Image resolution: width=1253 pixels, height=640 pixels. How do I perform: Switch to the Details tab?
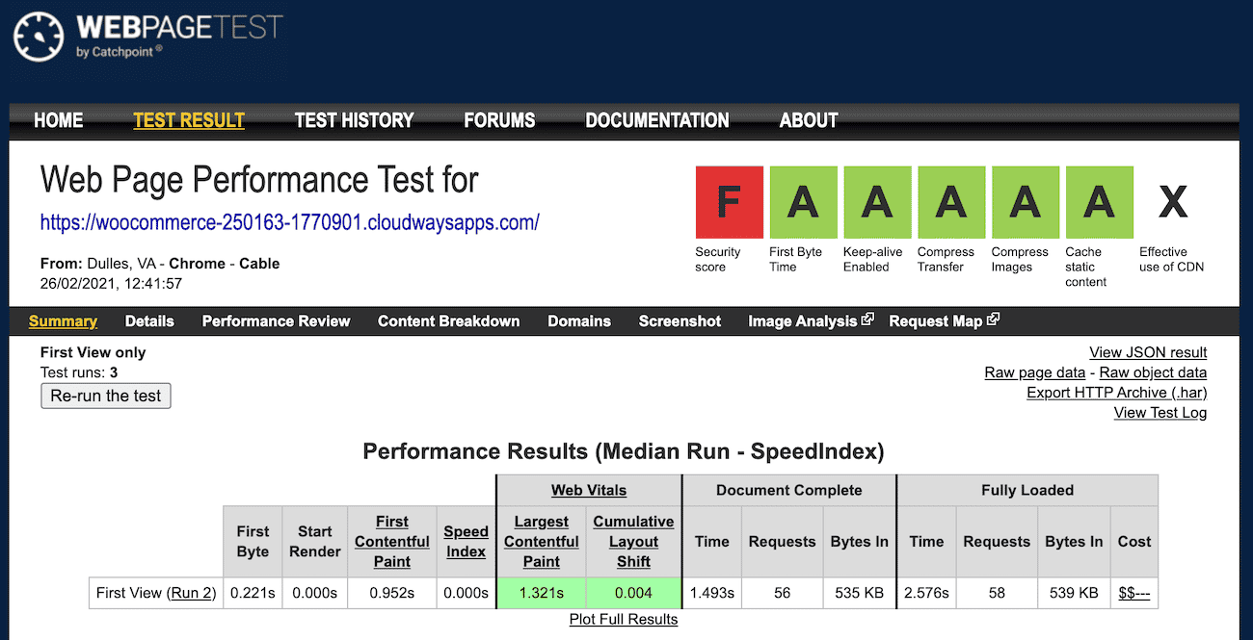pos(149,321)
